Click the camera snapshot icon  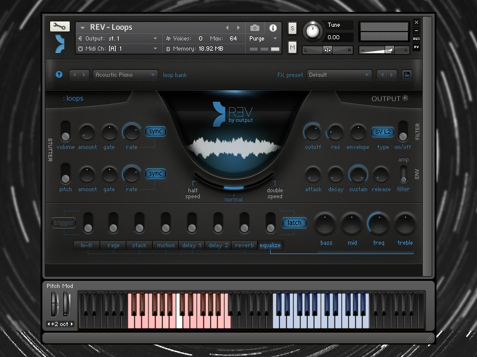click(255, 28)
